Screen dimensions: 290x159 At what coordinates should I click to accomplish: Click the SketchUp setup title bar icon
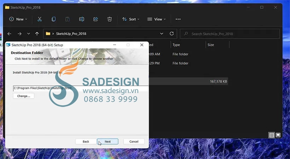8,45
